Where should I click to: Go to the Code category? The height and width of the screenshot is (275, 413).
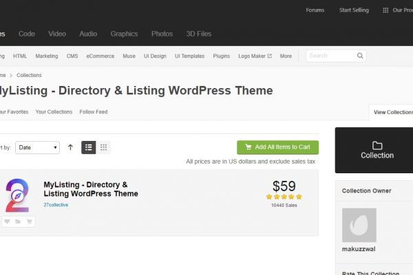tap(27, 34)
